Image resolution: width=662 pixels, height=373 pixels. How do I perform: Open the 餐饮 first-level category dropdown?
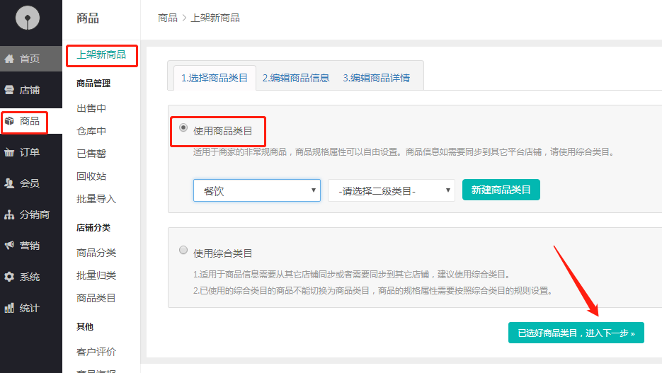click(256, 190)
